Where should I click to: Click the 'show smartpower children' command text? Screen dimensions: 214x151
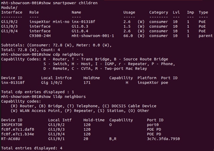(x=69, y=3)
